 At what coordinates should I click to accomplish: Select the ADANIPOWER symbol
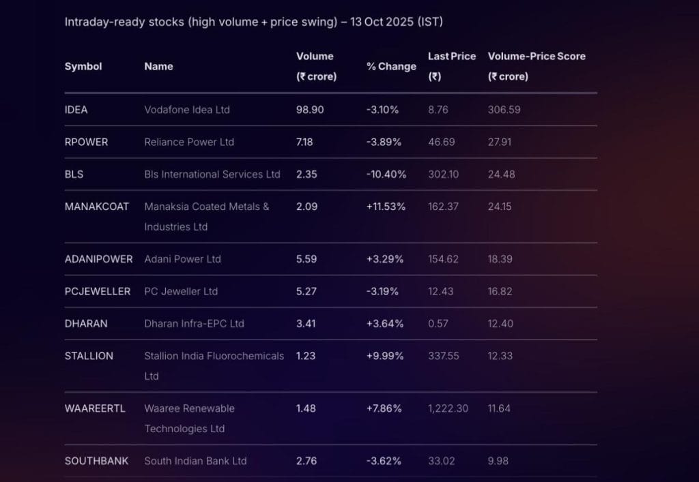pyautogui.click(x=98, y=259)
